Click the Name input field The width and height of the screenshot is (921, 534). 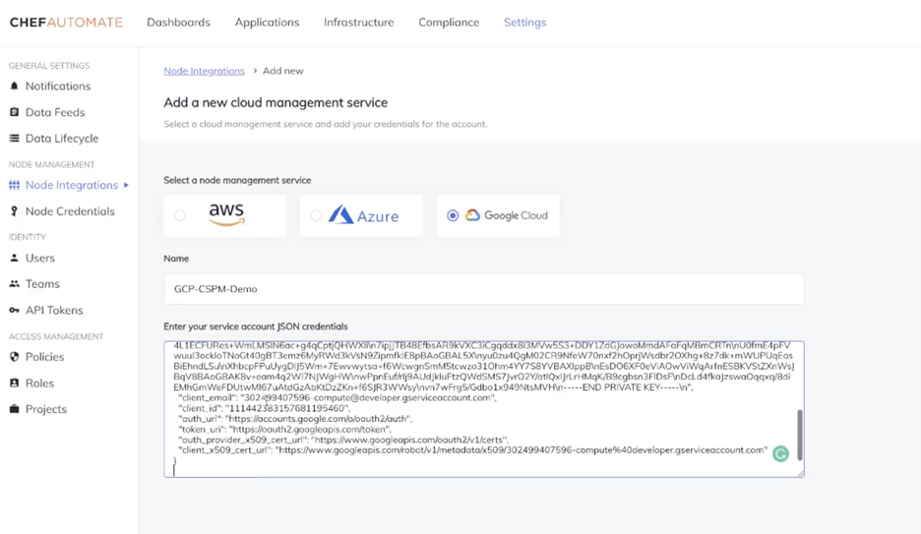point(483,289)
